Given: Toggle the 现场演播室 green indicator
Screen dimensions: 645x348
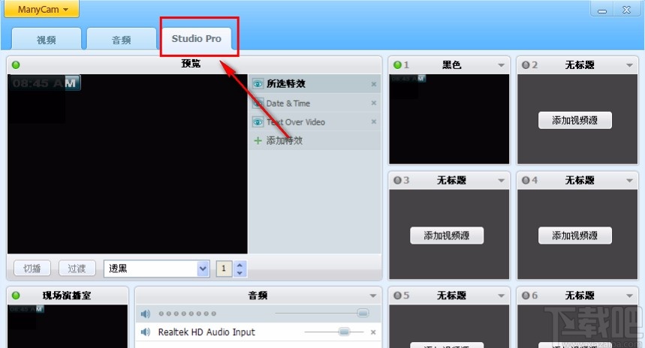Looking at the screenshot, I should click(16, 295).
